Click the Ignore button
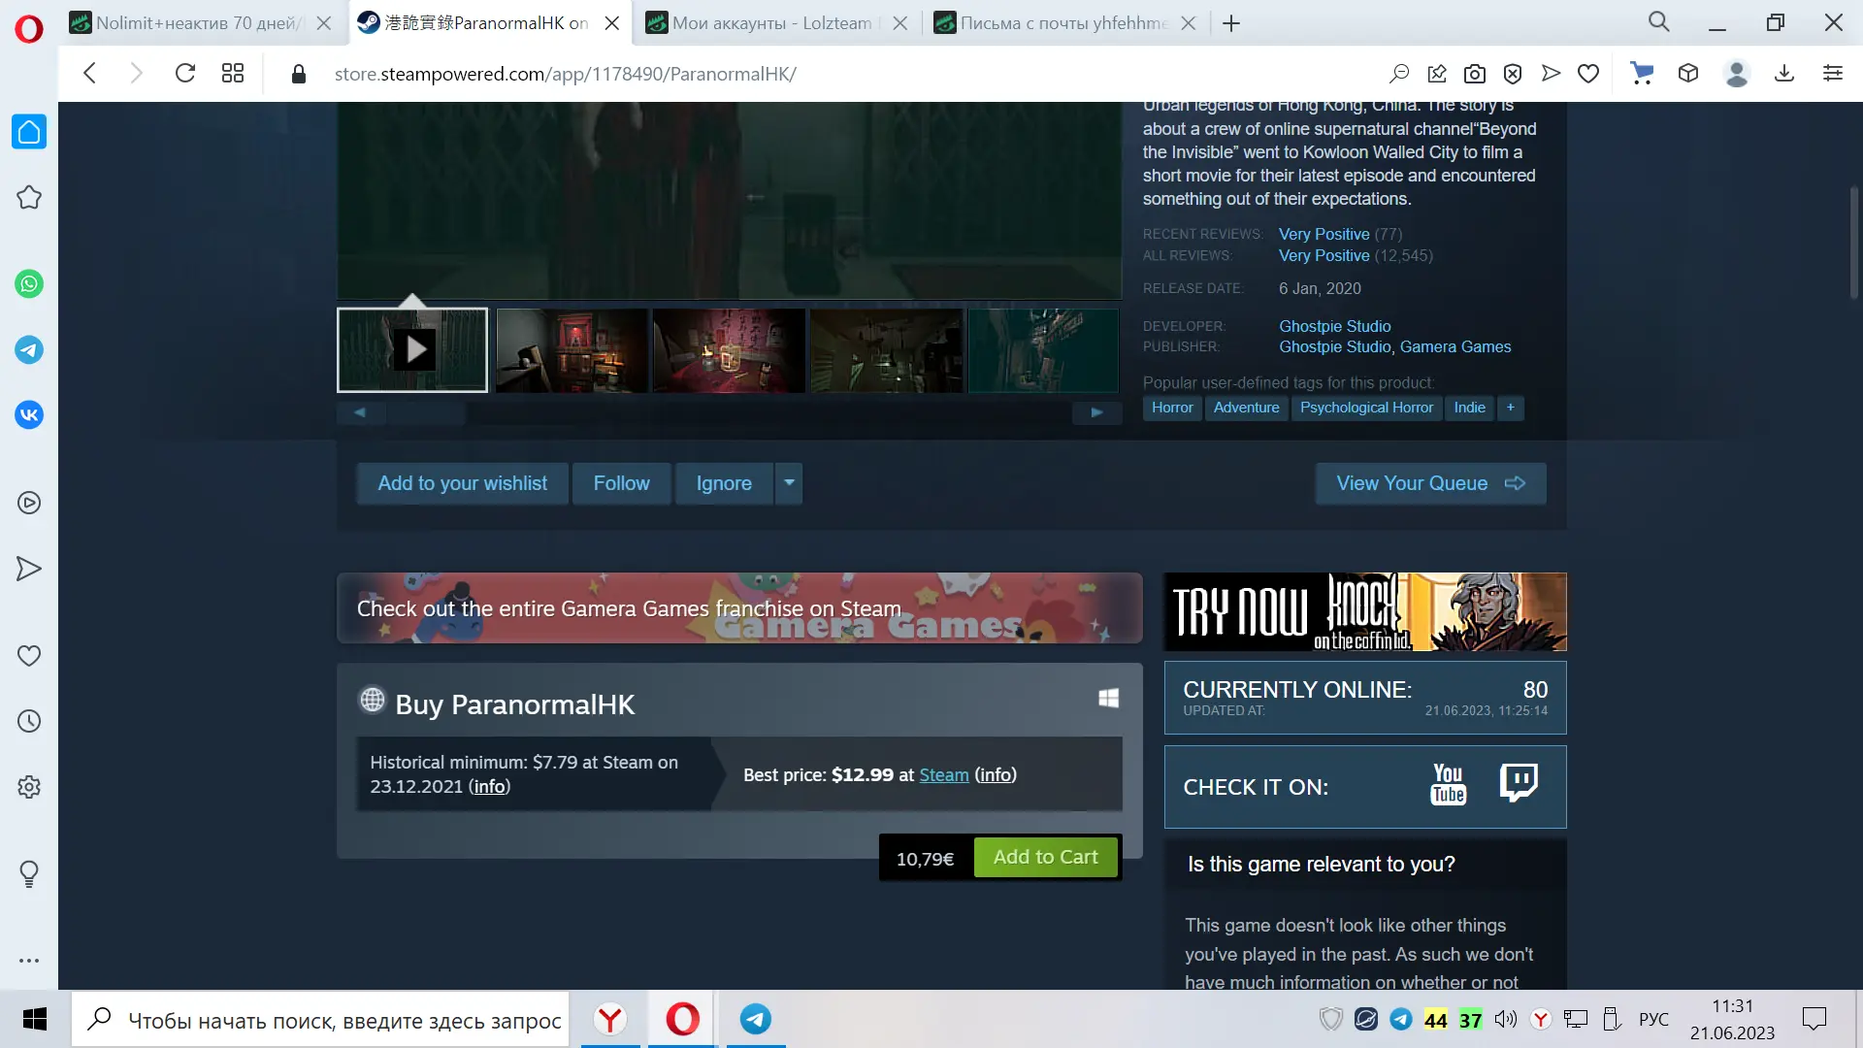1863x1048 pixels. [724, 483]
